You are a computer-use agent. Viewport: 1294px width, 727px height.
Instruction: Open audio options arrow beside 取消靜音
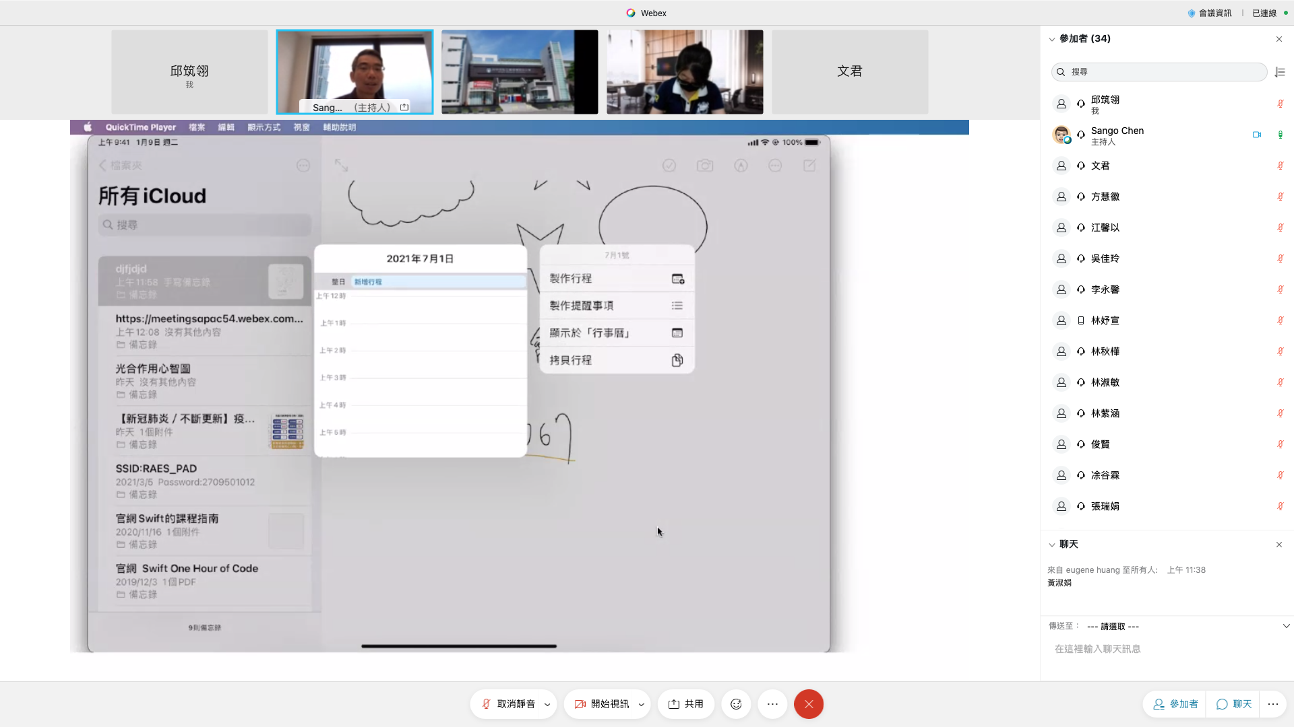547,705
